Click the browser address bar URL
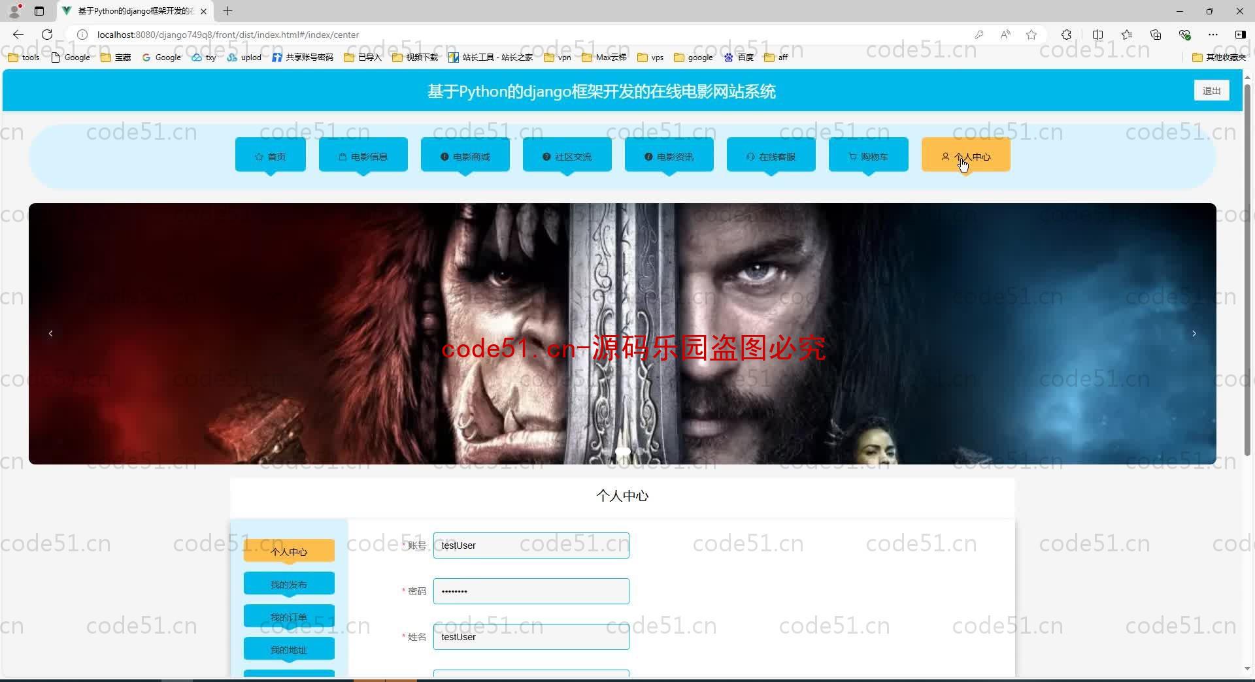1255x682 pixels. point(228,35)
